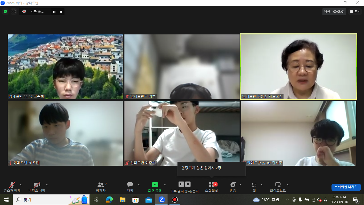Click the microphone icon in the system tray

(300, 200)
